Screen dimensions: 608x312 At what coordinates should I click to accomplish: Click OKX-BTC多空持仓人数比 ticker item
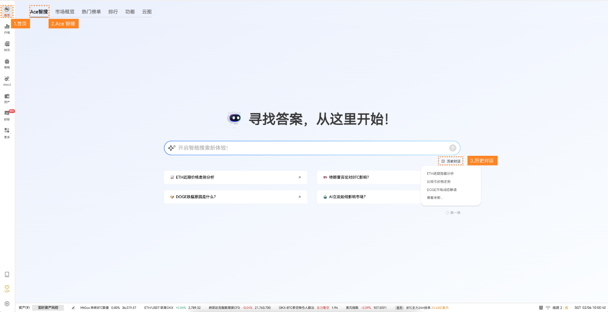click(308, 308)
